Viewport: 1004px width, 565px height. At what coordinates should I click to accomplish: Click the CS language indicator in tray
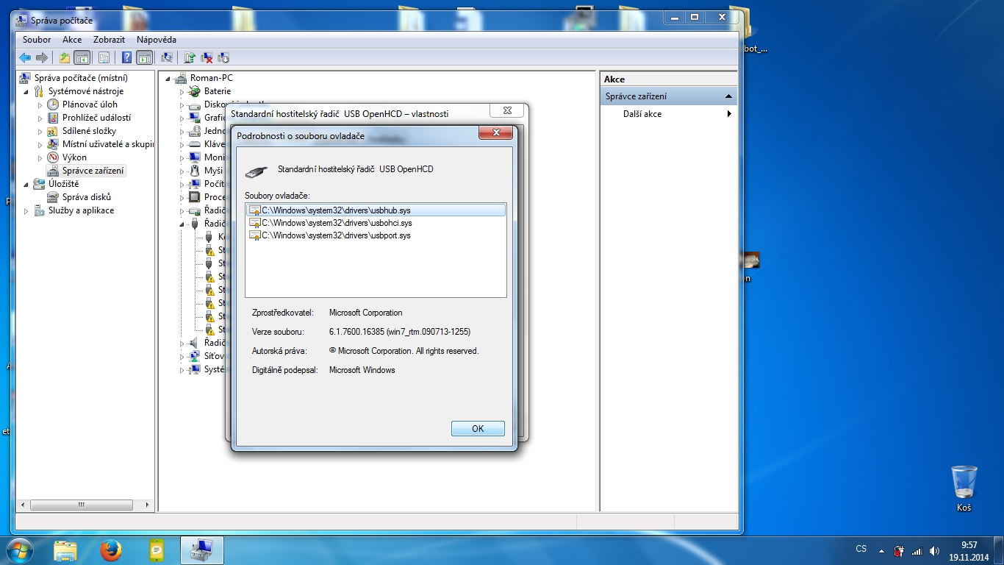[x=861, y=549]
